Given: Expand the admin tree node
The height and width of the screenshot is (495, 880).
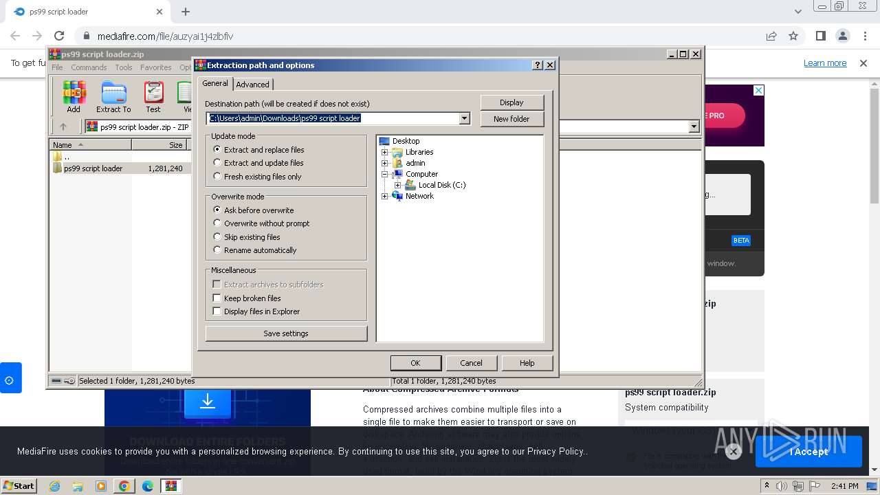Looking at the screenshot, I should pos(385,163).
